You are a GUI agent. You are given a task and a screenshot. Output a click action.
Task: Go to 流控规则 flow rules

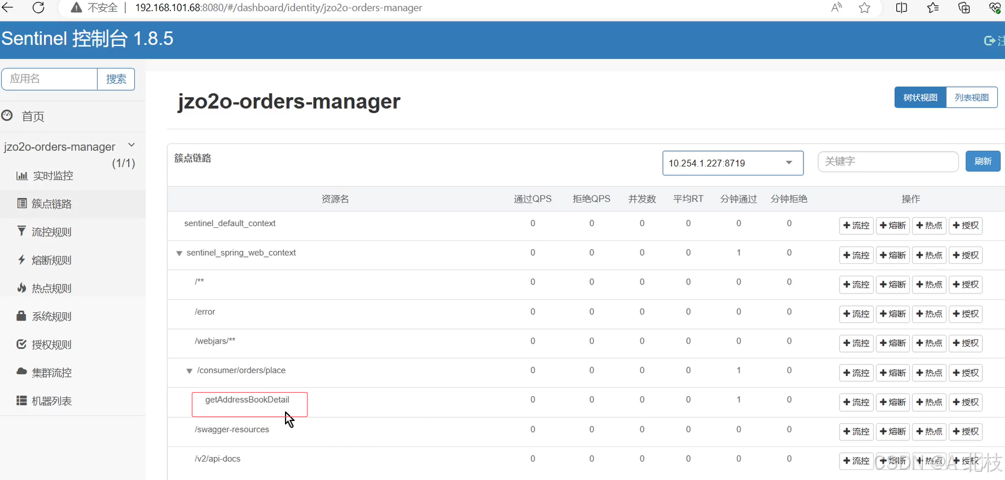pos(51,232)
